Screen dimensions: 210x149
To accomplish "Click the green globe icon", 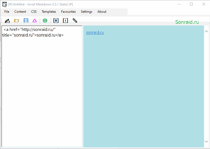I will (x=45, y=21).
